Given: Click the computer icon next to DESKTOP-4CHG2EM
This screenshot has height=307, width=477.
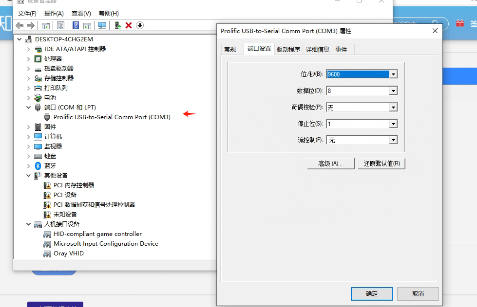Looking at the screenshot, I should pos(29,39).
